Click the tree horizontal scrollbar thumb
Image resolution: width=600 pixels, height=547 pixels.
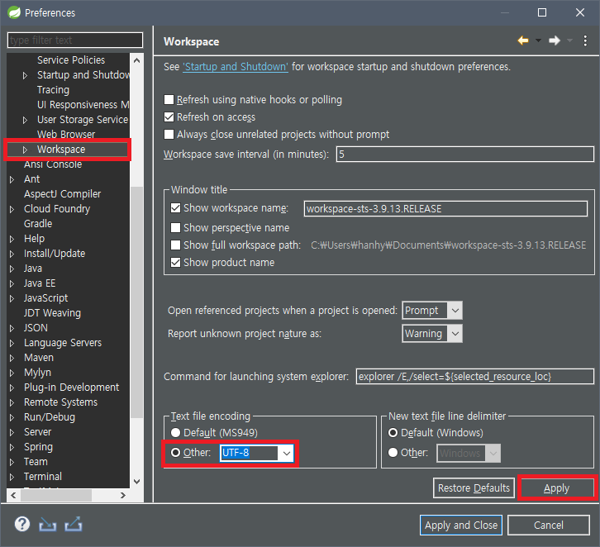pyautogui.click(x=56, y=496)
